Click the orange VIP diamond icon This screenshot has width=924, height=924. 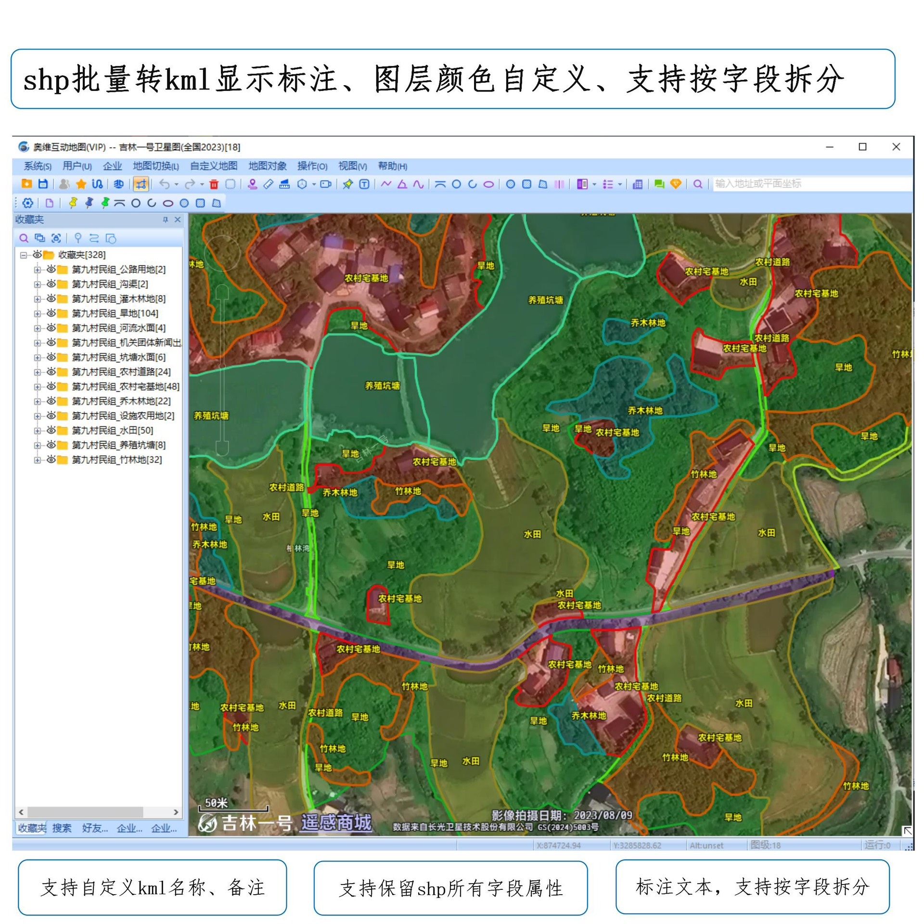(676, 184)
